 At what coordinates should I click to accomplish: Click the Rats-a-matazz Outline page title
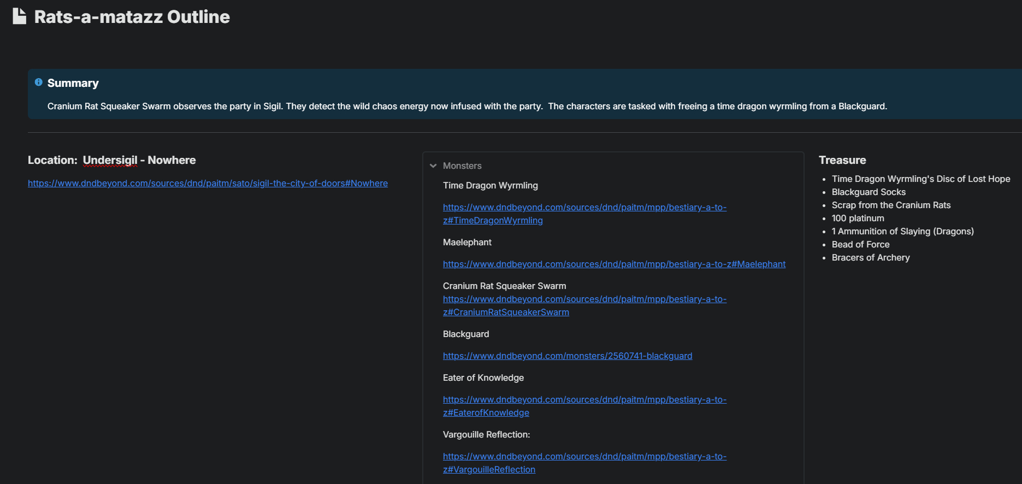(132, 17)
